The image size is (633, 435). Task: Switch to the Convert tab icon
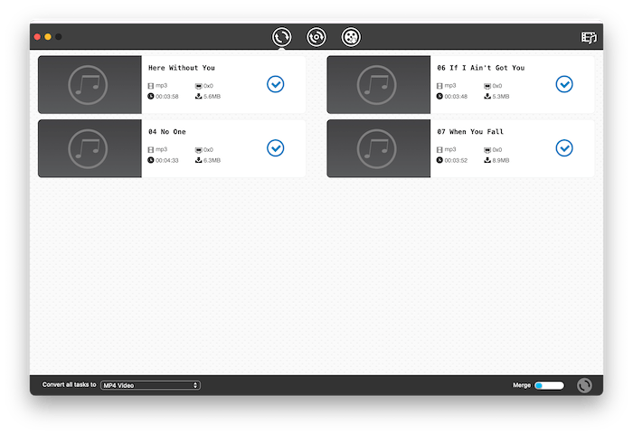282,37
